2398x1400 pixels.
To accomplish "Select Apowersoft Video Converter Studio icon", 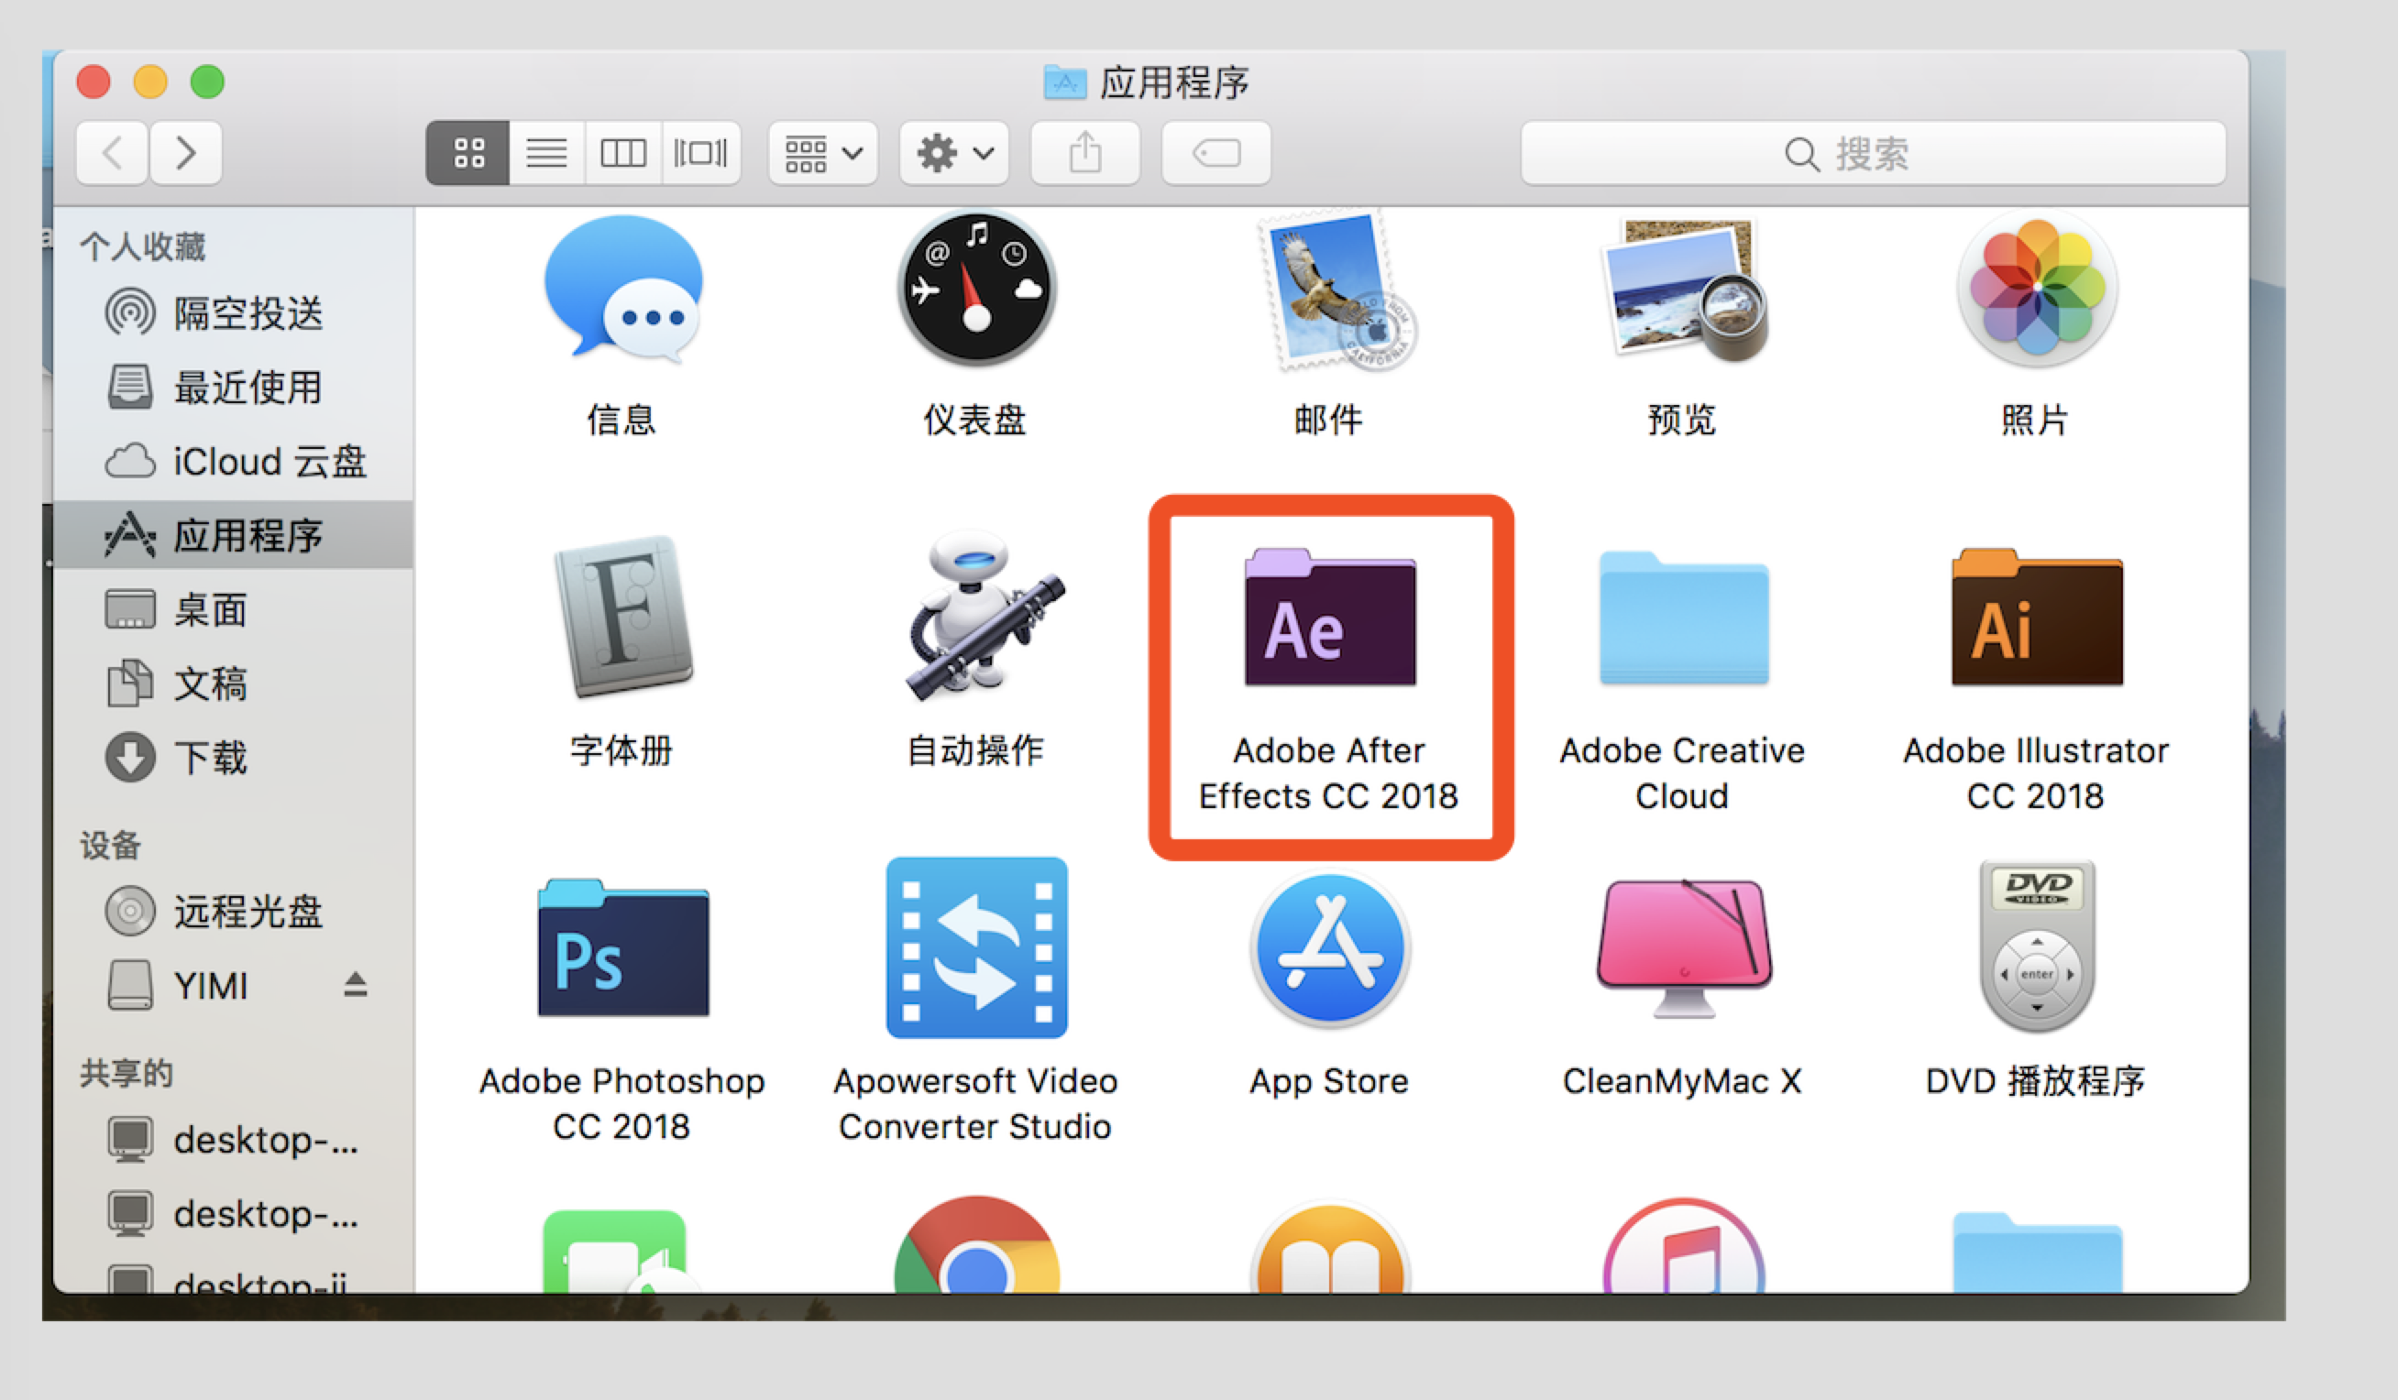I will (x=976, y=947).
